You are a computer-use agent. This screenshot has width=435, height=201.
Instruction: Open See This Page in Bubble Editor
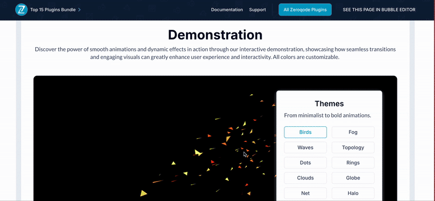tap(379, 10)
